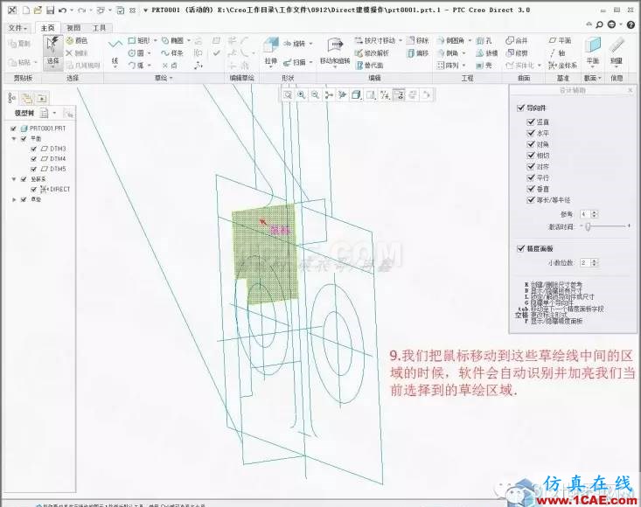
Task: Select the 旋转 revolve tool
Action: [295, 44]
